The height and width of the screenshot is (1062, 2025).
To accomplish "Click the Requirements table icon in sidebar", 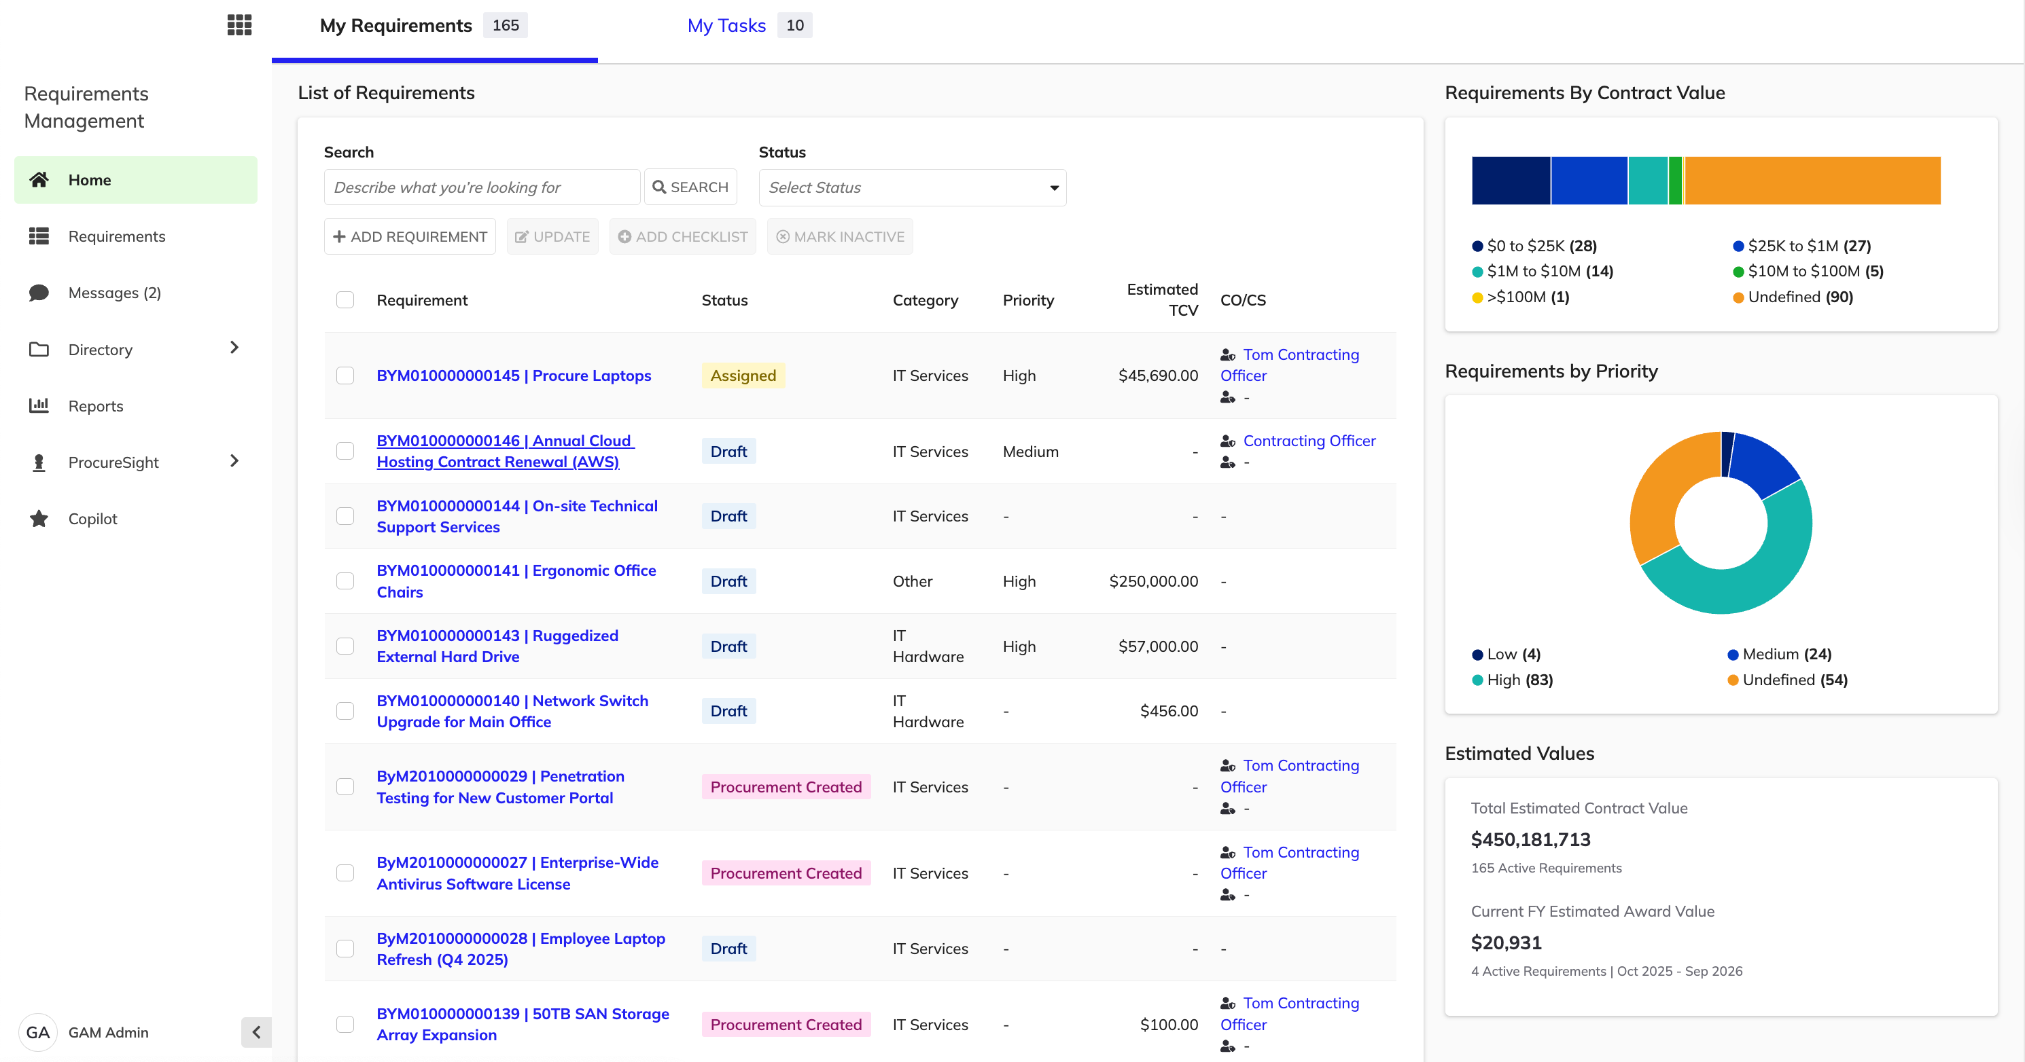I will click(39, 236).
